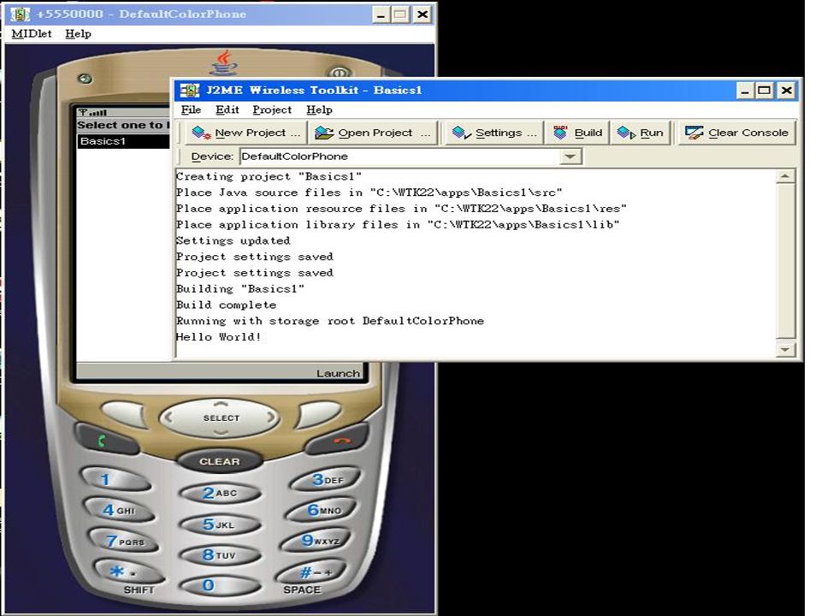Click the left soft key on the phone
821x616 pixels.
point(122,414)
